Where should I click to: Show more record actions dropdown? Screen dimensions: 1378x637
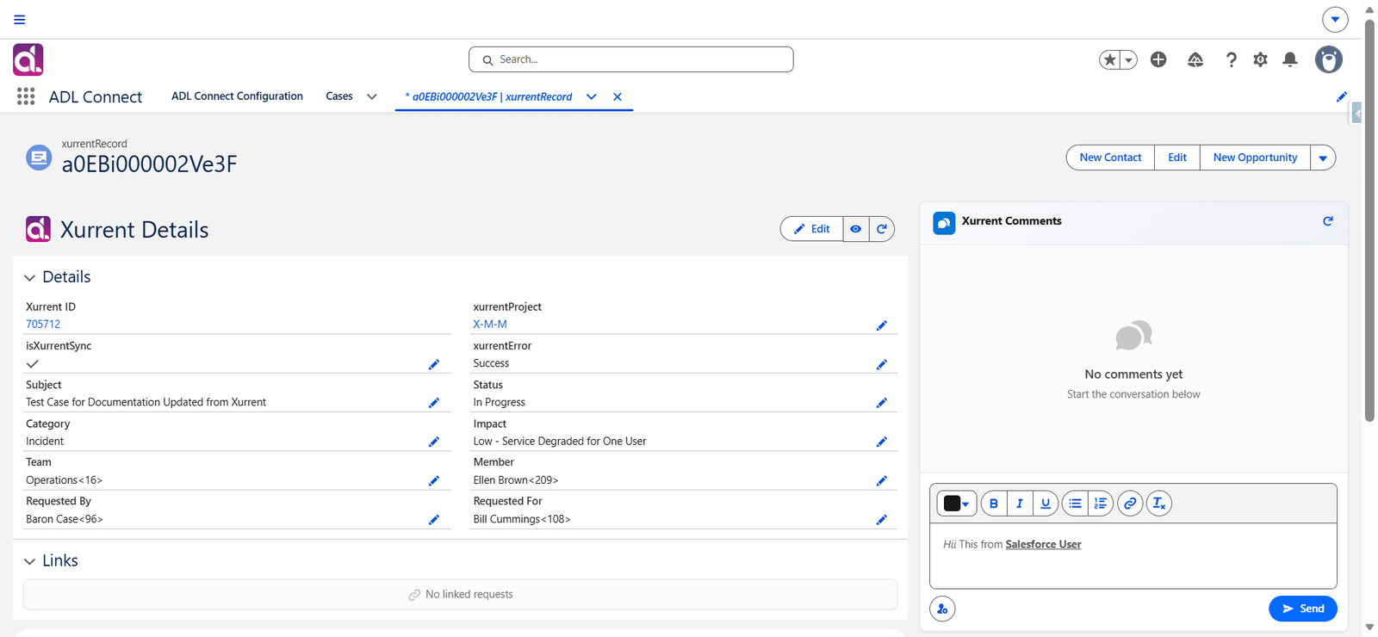tap(1323, 158)
